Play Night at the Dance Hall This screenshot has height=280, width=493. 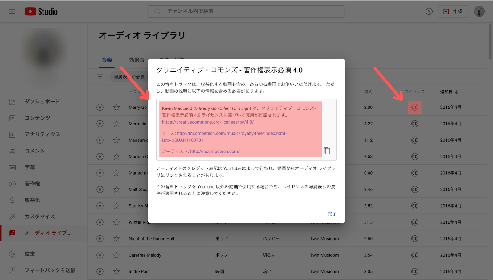(x=100, y=239)
